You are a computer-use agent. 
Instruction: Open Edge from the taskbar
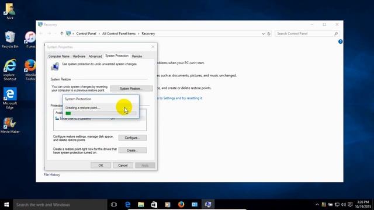(x=127, y=205)
